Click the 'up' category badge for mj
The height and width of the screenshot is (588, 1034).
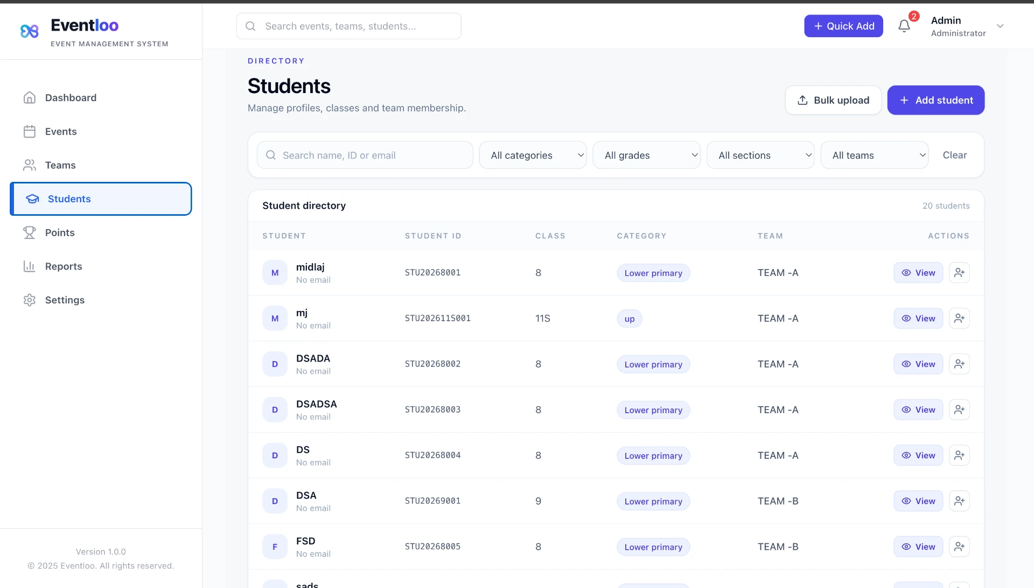(629, 318)
